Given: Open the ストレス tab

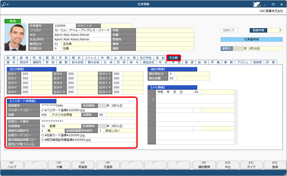Looking at the screenshot, I should point(91,58).
